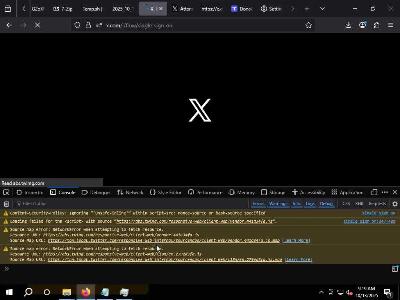
Task: Switch to the 2025_10_1 tab
Action: pyautogui.click(x=123, y=9)
